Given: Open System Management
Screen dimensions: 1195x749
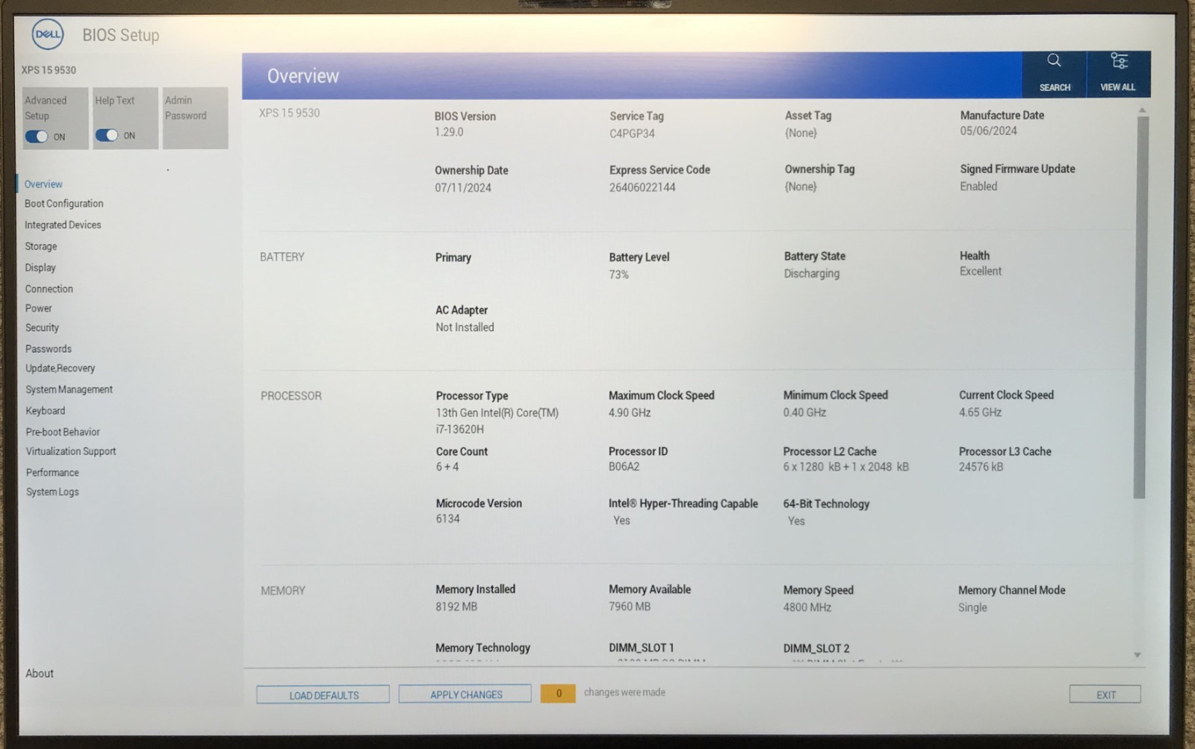Looking at the screenshot, I should point(69,389).
